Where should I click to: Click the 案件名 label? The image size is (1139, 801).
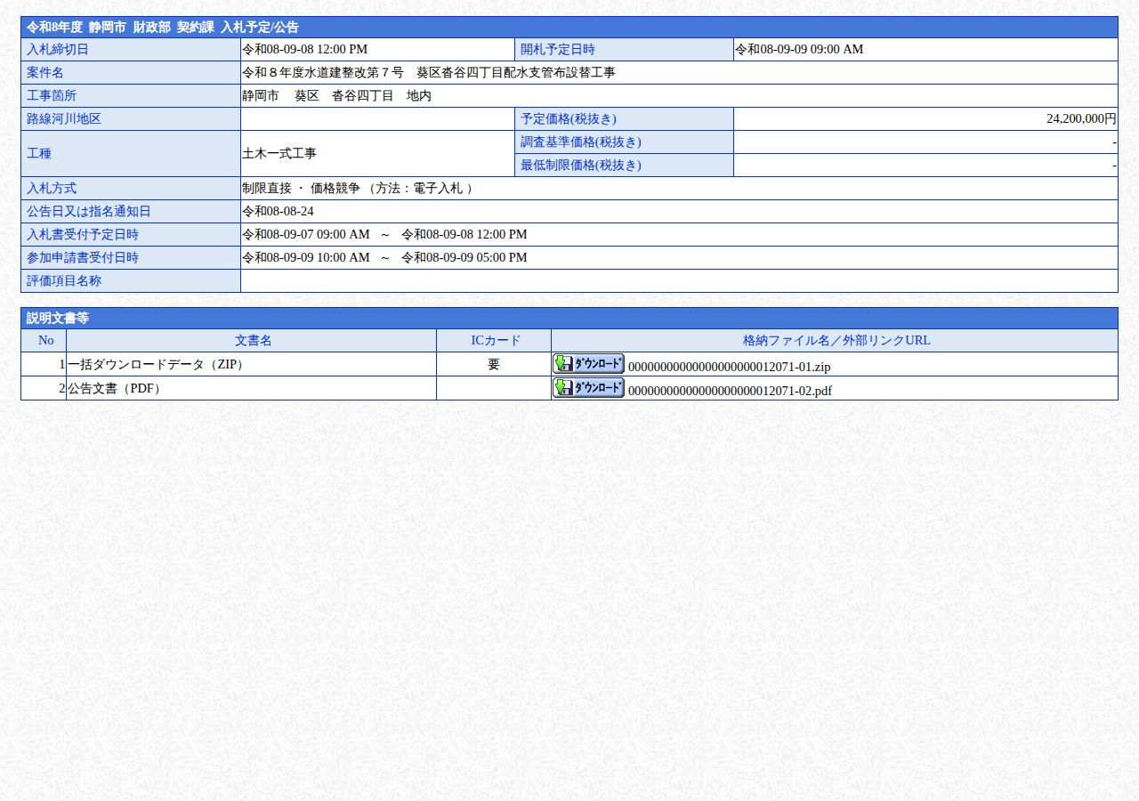45,73
